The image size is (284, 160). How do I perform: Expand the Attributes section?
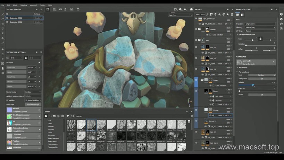click(x=243, y=67)
